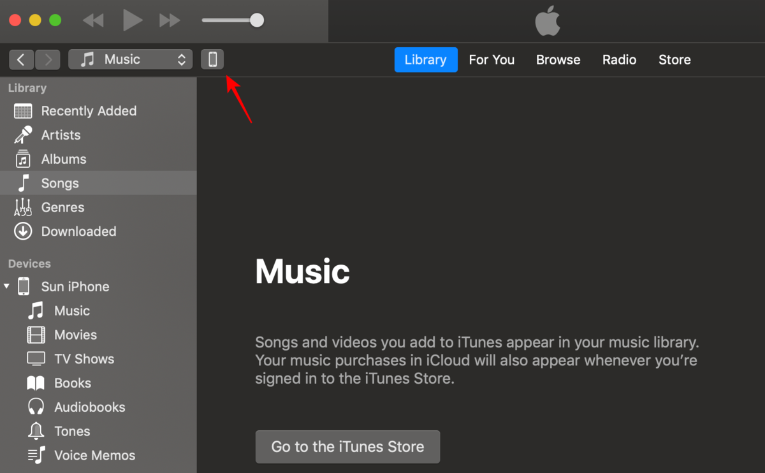
Task: Click the iPhone device button in toolbar
Action: coord(213,59)
